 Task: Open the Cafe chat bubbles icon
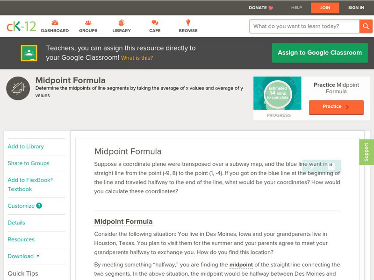155,22
